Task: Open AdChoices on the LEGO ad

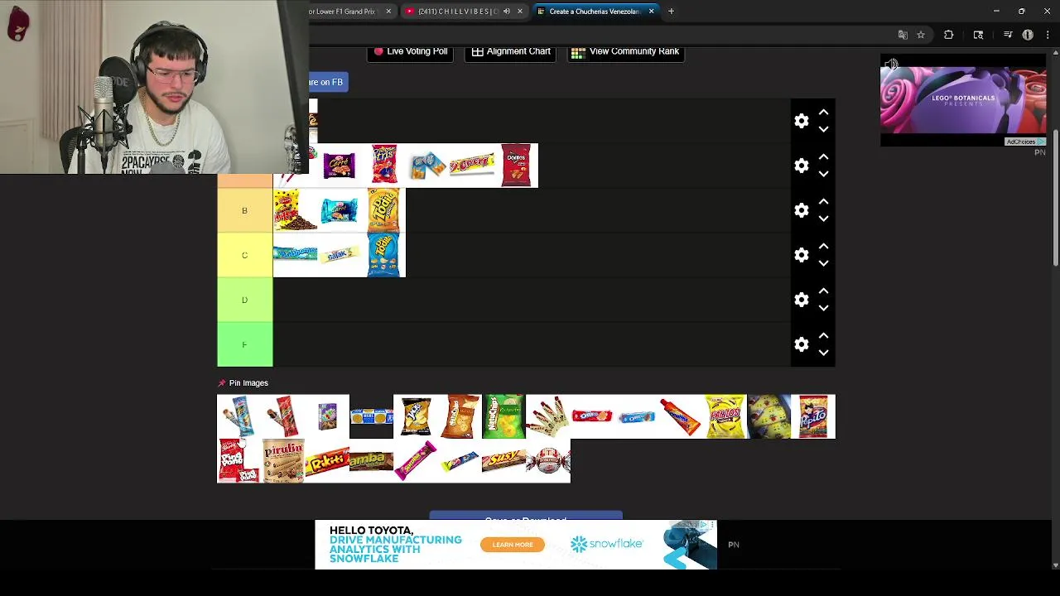Action: [1025, 142]
